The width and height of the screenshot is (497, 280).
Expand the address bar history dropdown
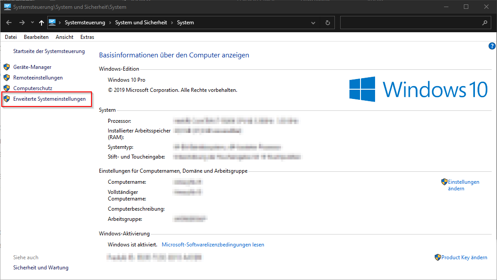coord(313,23)
